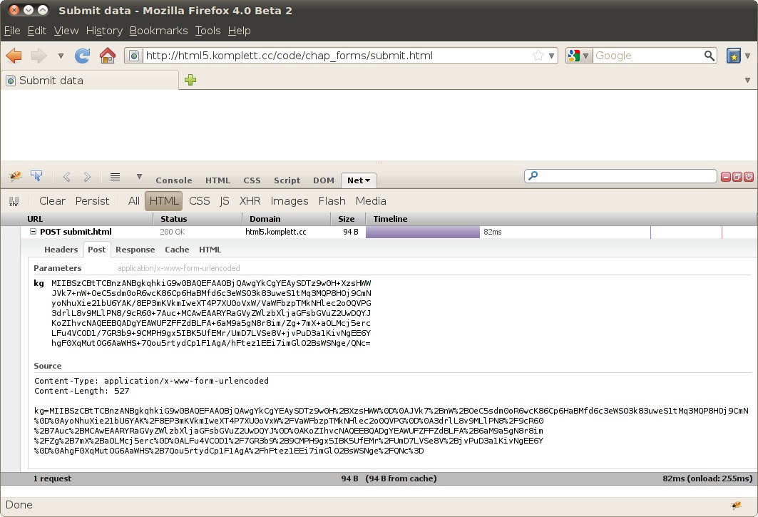The height and width of the screenshot is (517, 758).
Task: Switch the filter to All requests
Action: pyautogui.click(x=133, y=201)
